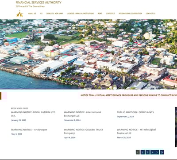Screen dimensions: 177x160
Task: Expand the Domestic Non Bank menu
Action: [54, 13]
